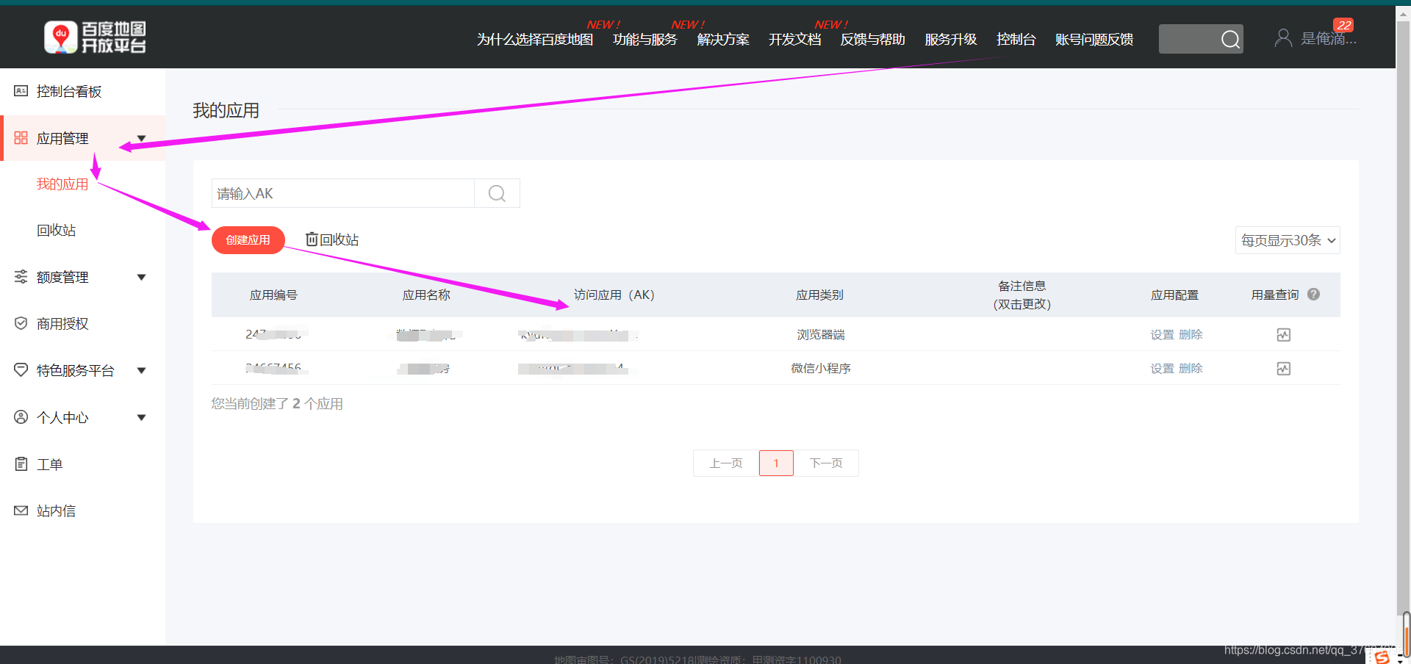Select 回收站 in sidebar
The height and width of the screenshot is (664, 1411).
pyautogui.click(x=57, y=230)
